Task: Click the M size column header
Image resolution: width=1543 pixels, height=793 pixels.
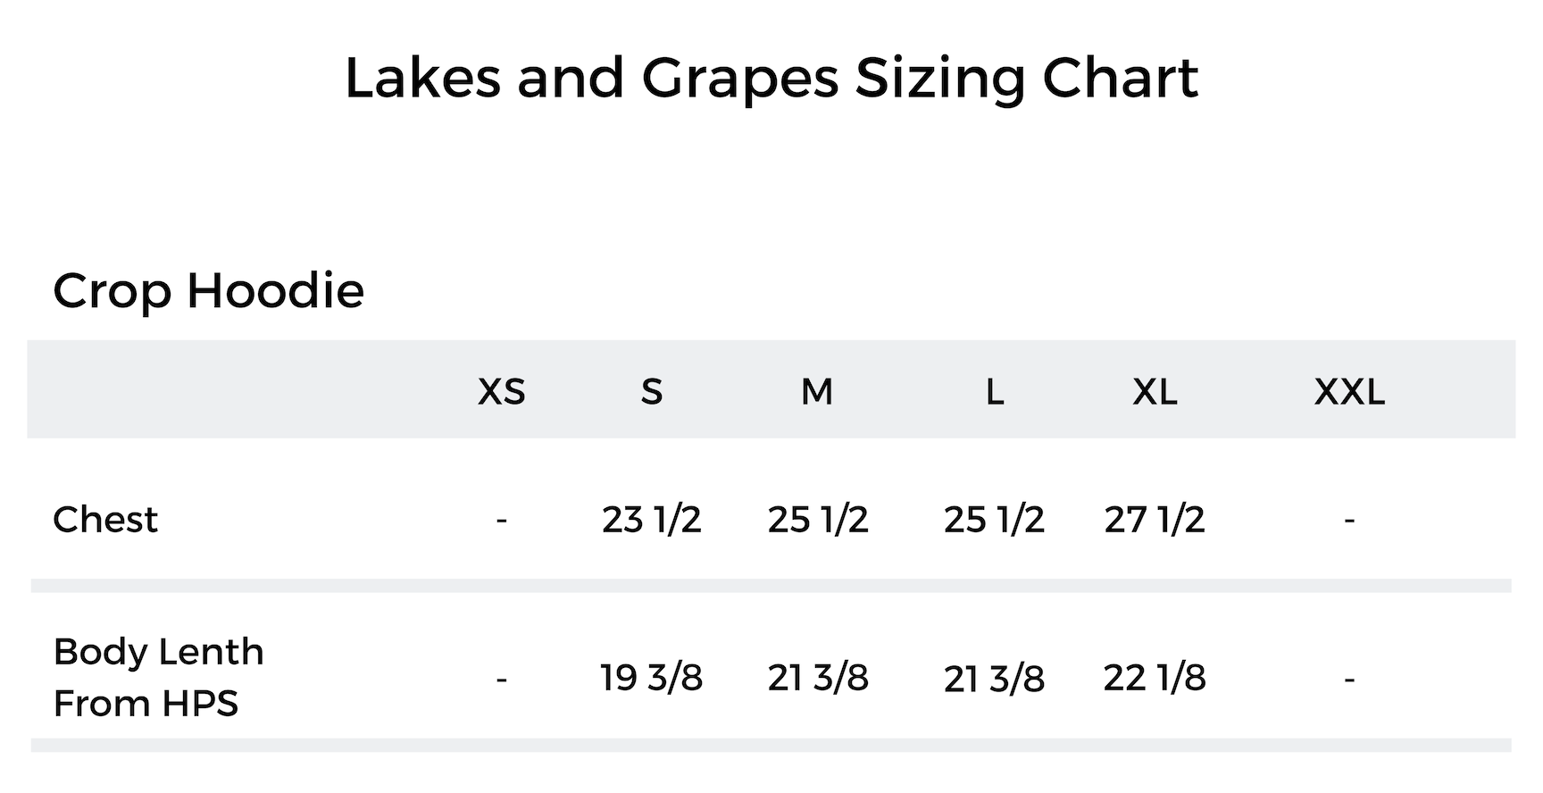Action: pyautogui.click(x=817, y=392)
